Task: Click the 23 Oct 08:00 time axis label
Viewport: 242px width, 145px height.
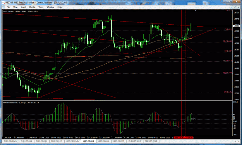Action: click(x=117, y=137)
